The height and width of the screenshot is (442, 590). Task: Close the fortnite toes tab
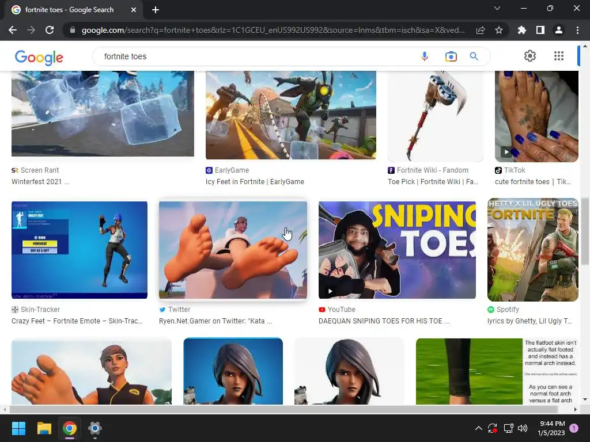134,10
